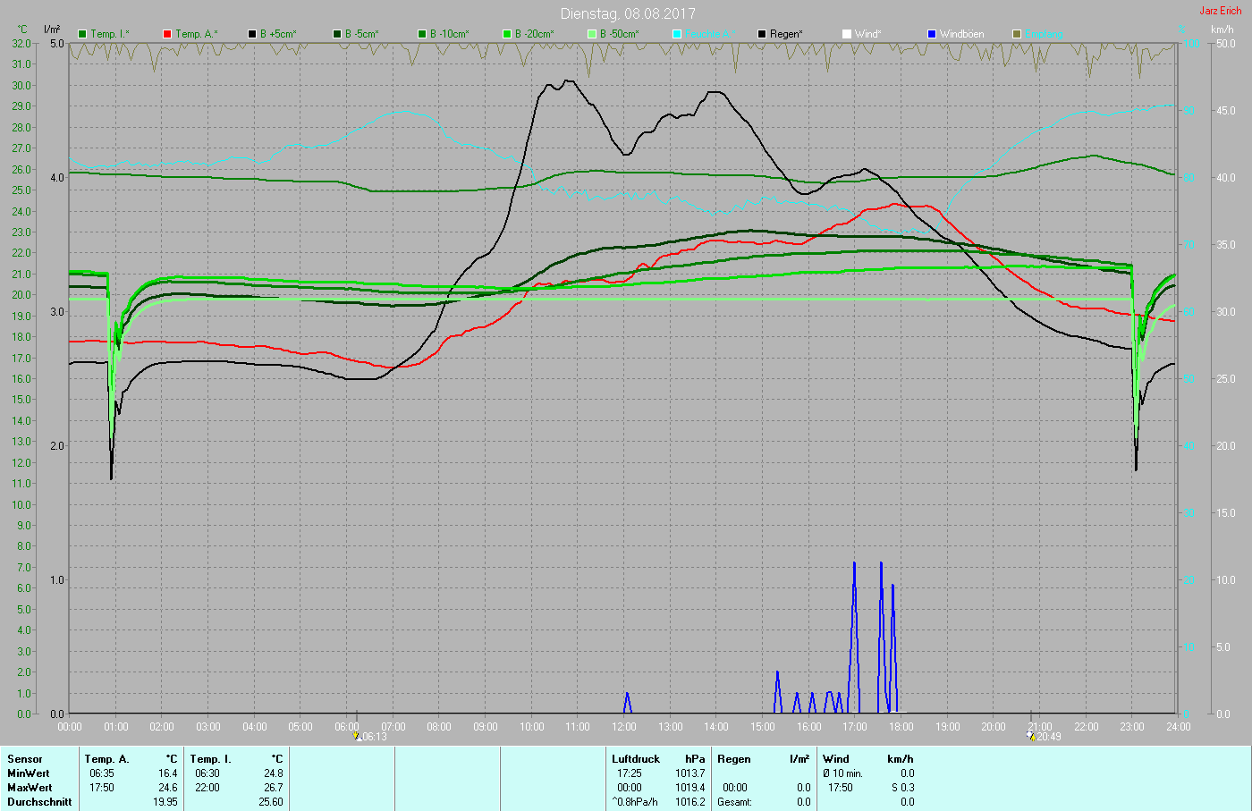The image size is (1252, 811).
Task: Select the black B +5cm* legend square
Action: click(x=252, y=34)
